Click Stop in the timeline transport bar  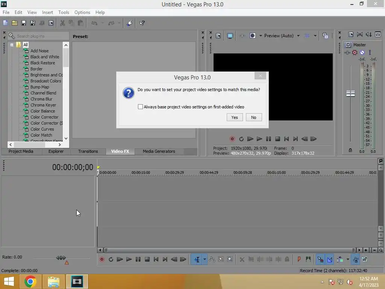point(147,259)
